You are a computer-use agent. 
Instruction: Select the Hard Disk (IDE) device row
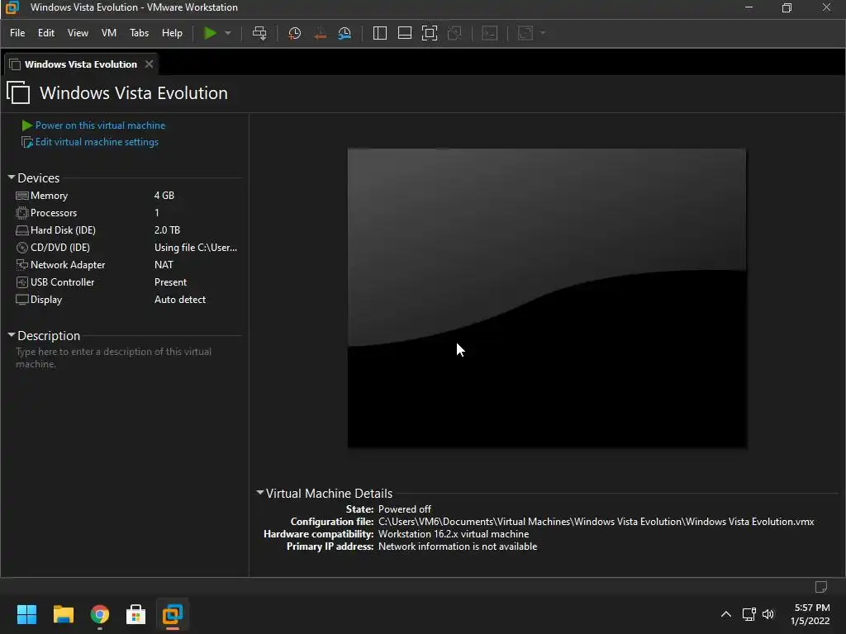click(126, 230)
